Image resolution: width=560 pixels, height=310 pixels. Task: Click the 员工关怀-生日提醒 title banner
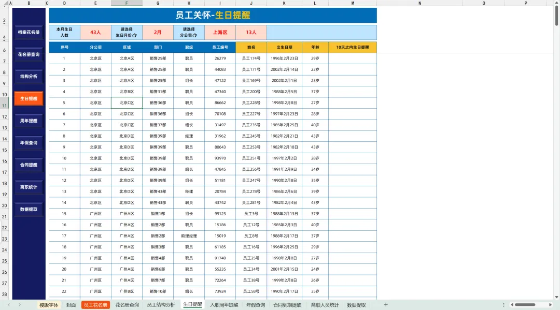[213, 16]
